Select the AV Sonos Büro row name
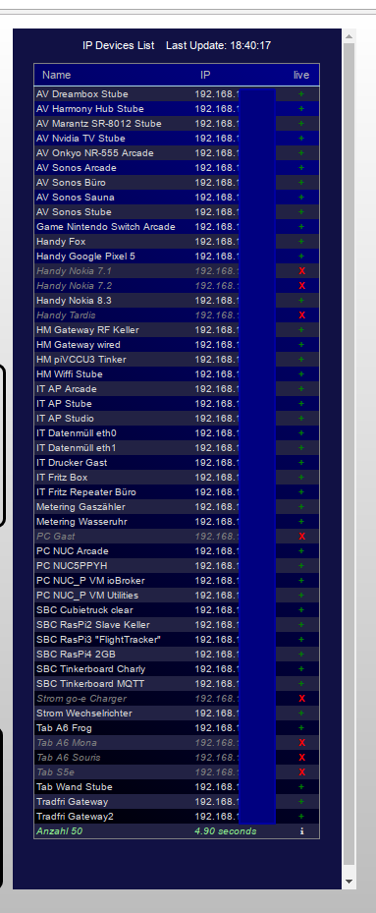 (x=71, y=183)
